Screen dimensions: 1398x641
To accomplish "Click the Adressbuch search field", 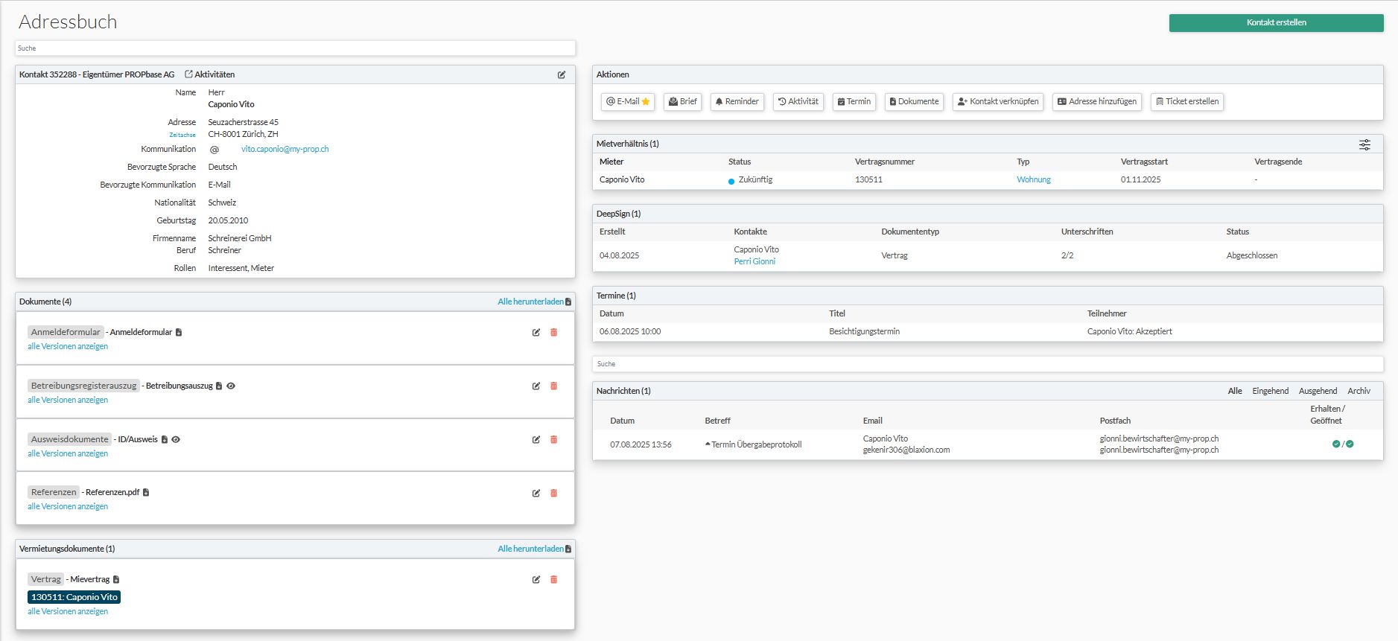I will click(x=295, y=48).
